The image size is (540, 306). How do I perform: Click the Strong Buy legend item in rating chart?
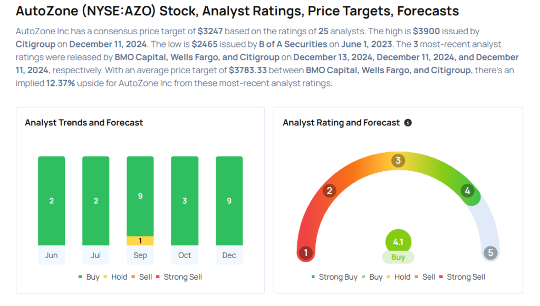[334, 277]
